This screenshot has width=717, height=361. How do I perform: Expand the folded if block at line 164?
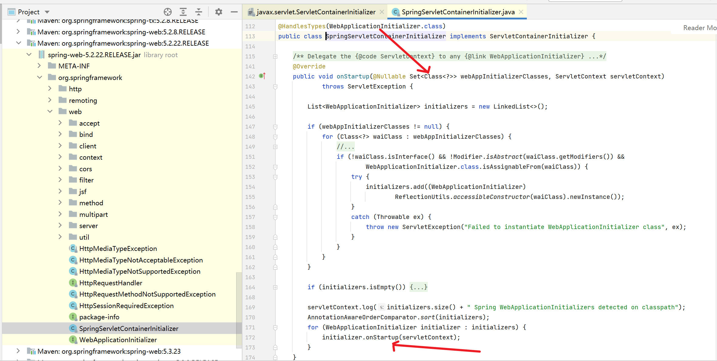pyautogui.click(x=275, y=287)
